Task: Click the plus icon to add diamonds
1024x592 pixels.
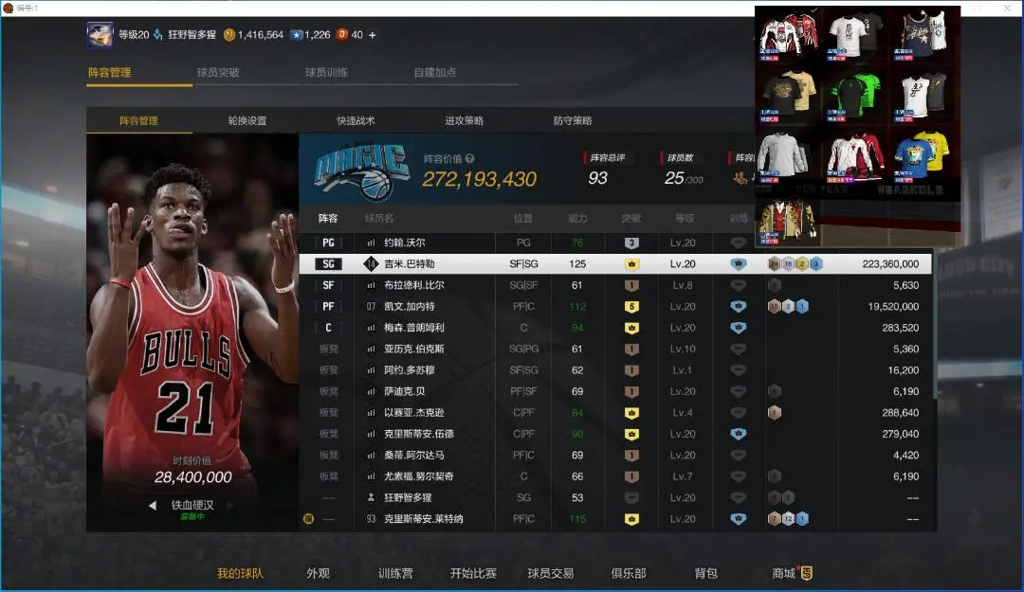Action: point(372,35)
